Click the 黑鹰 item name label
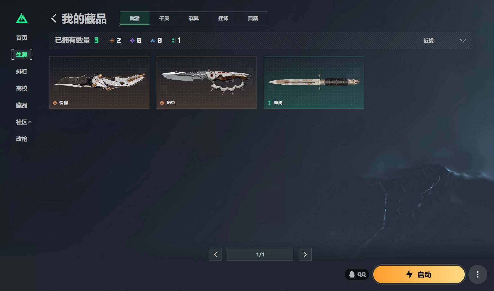This screenshot has height=291, width=494. click(278, 103)
